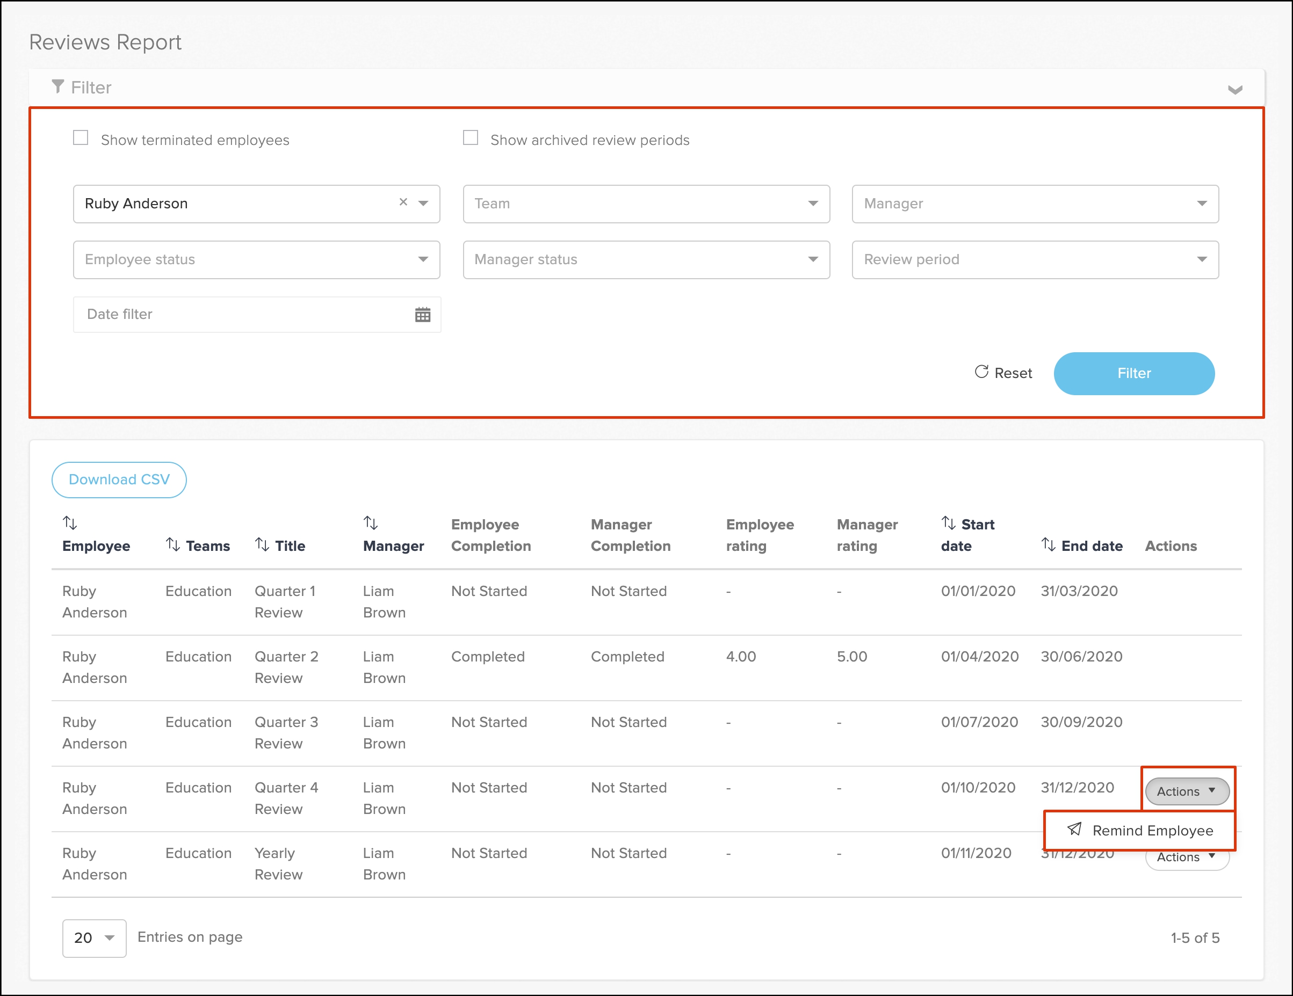Open Actions dropdown for Quarter 4 Review
This screenshot has height=996, width=1293.
[x=1187, y=791]
